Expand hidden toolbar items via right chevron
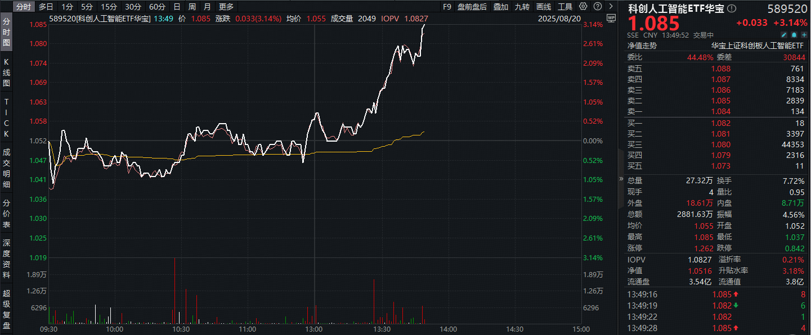 pyautogui.click(x=610, y=7)
